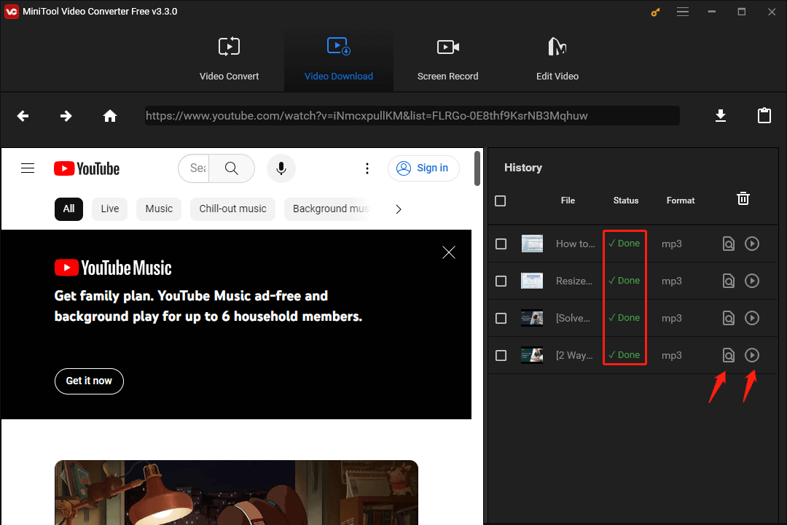Check the box for 'How to...' row
This screenshot has height=525, width=787.
501,244
